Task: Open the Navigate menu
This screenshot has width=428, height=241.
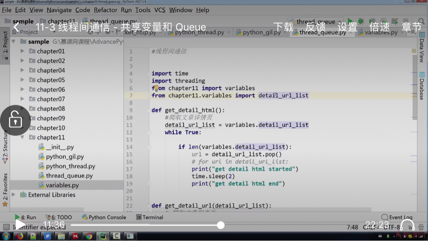Action: tap(59, 10)
